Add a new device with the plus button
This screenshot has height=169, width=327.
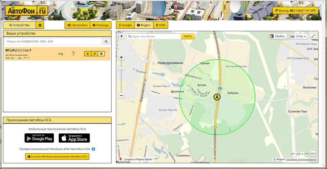40,25
